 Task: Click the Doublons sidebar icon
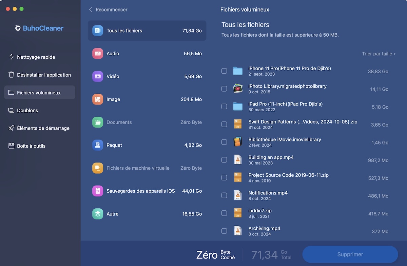(11, 110)
